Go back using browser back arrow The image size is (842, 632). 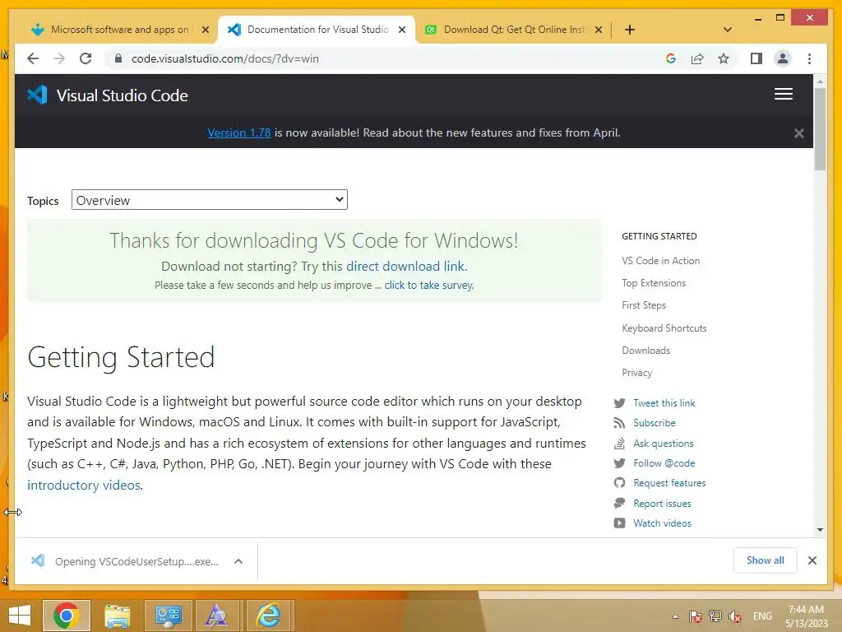click(x=33, y=58)
